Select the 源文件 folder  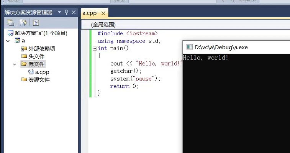(x=36, y=64)
